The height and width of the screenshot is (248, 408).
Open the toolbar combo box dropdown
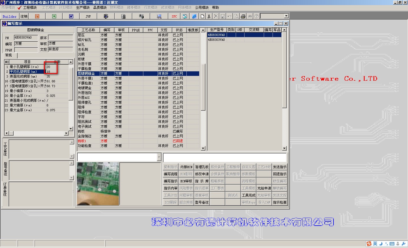click(x=286, y=16)
